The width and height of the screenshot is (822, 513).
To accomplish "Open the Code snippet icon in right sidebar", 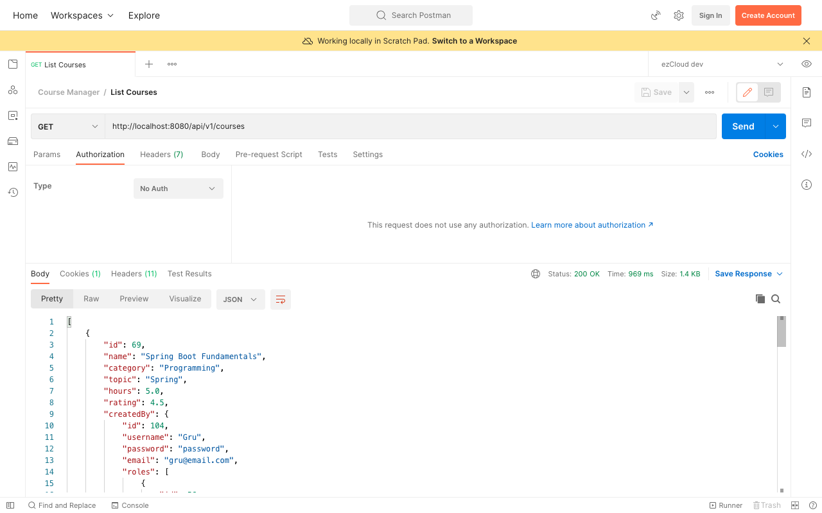I will [x=807, y=154].
